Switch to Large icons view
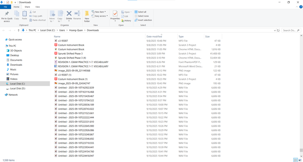 [300, 160]
